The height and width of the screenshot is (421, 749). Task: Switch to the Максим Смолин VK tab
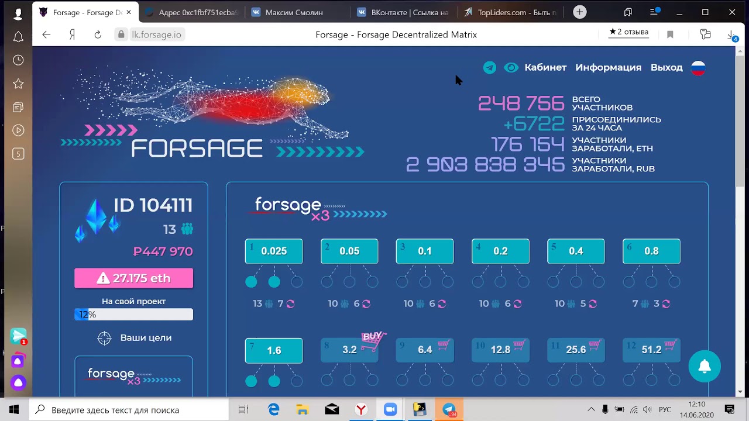(294, 12)
